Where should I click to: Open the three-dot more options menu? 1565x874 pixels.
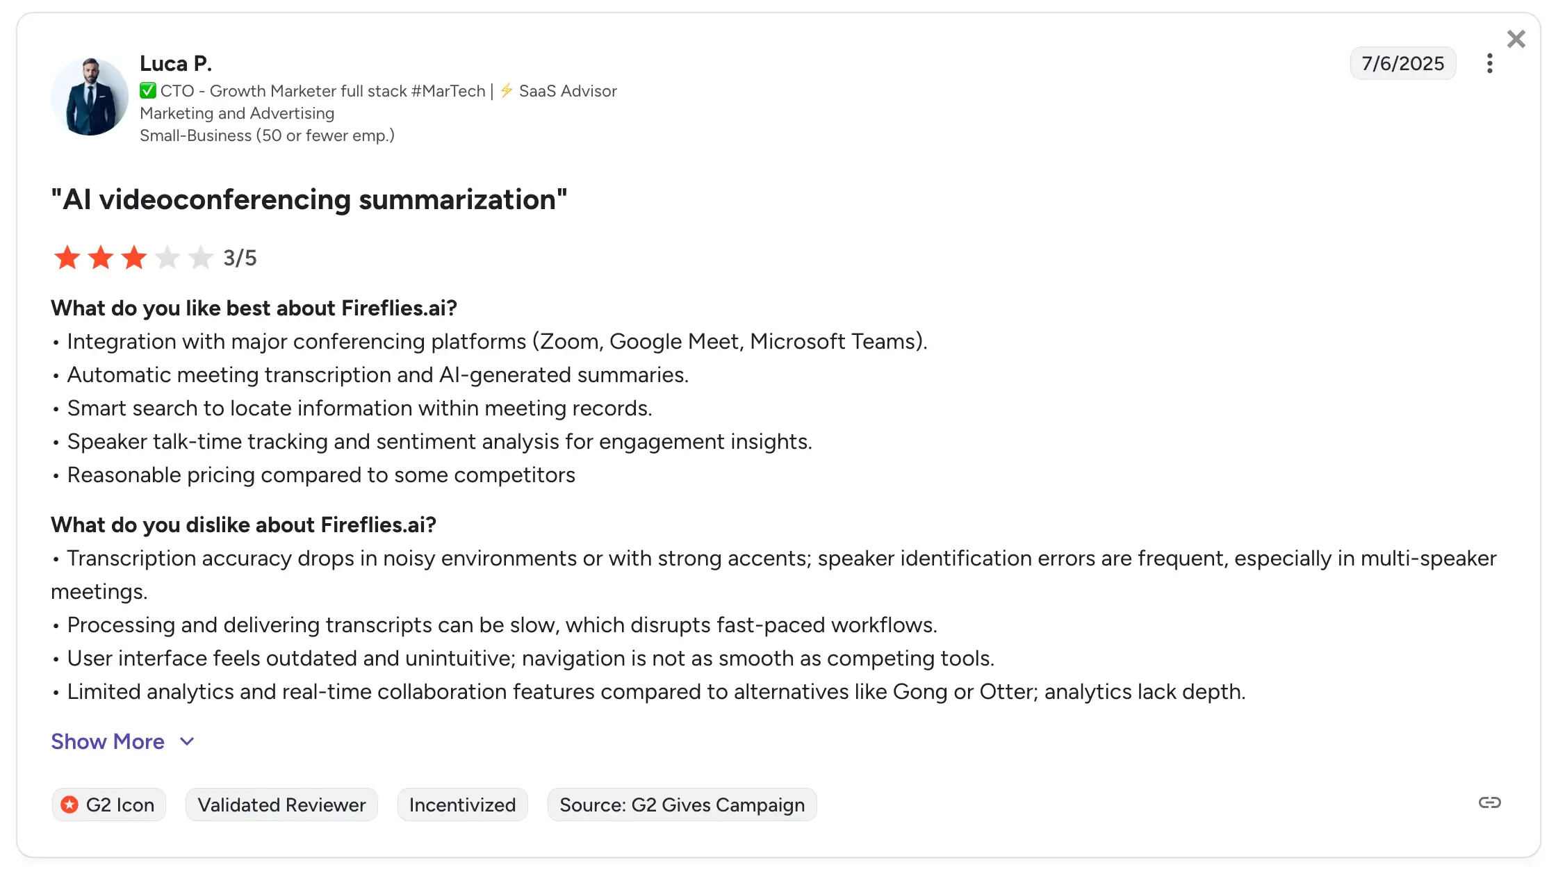pos(1489,64)
